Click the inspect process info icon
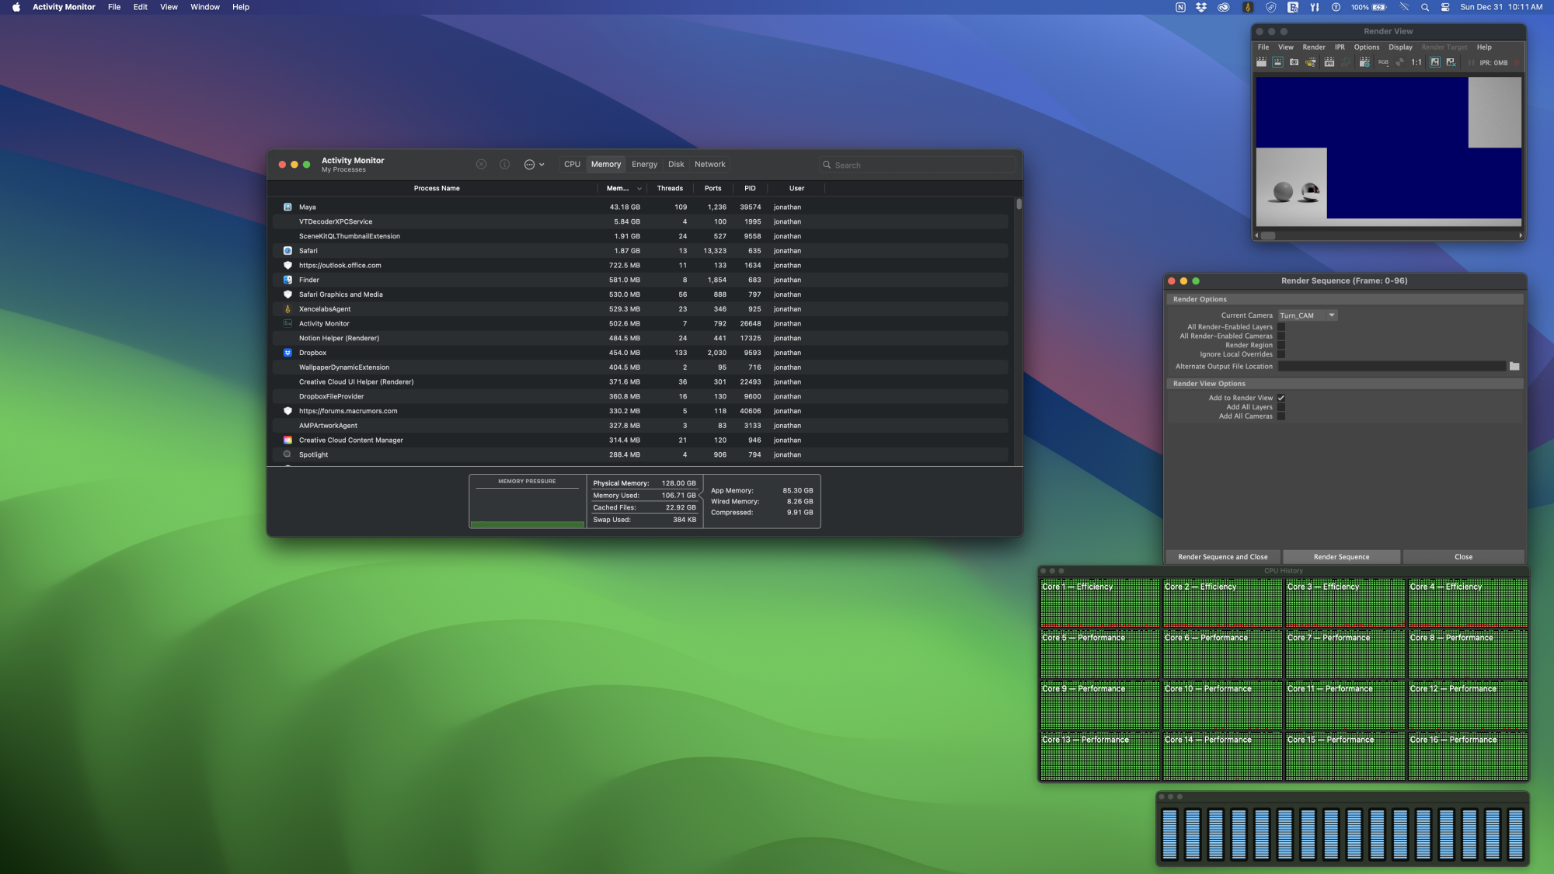 504,165
